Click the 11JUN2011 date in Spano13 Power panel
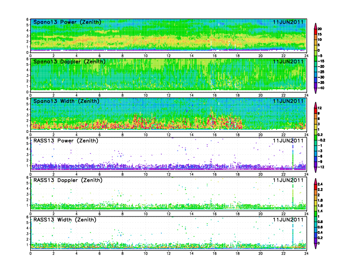Screen dimensions: 352x272 (288, 22)
